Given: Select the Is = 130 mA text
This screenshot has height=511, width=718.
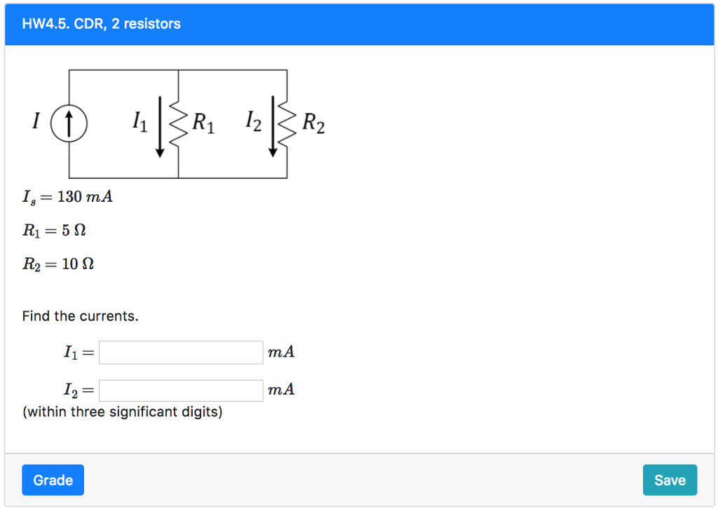Looking at the screenshot, I should click(67, 197).
